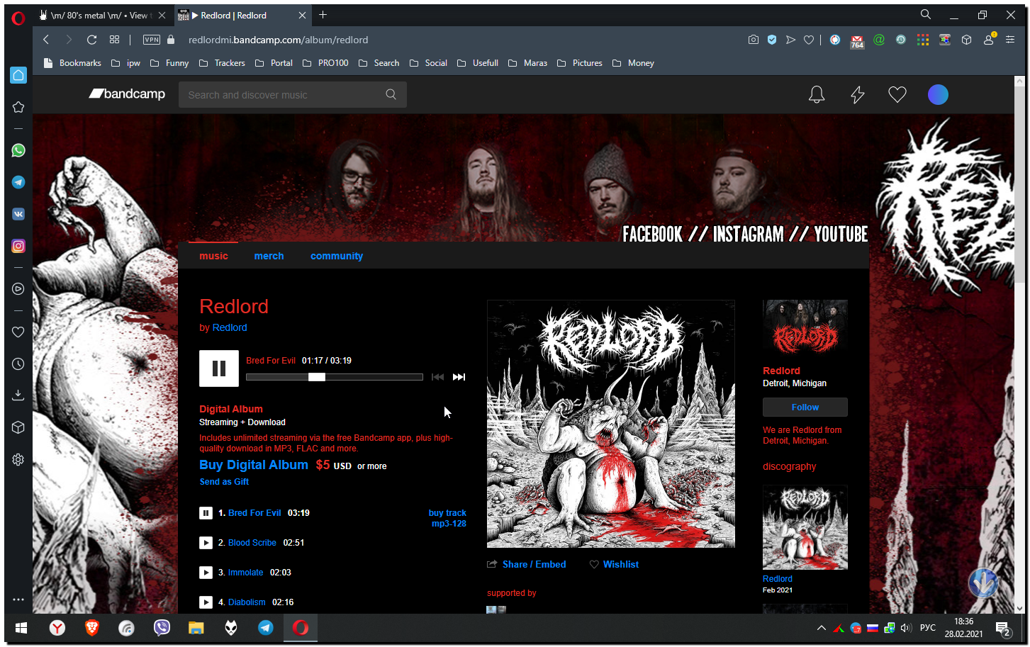The image size is (1030, 647).
Task: Add album to Wishlist
Action: pyautogui.click(x=614, y=565)
